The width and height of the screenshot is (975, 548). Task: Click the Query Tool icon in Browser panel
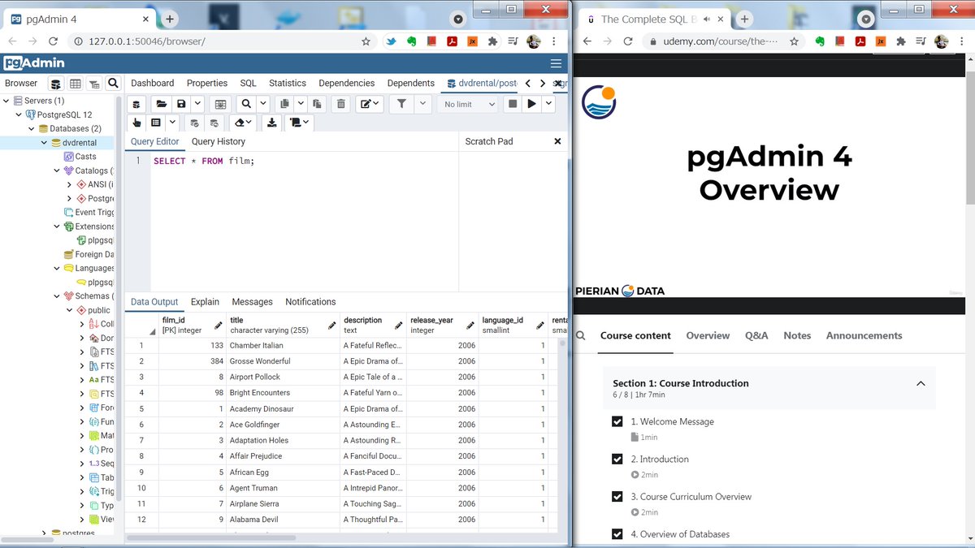pyautogui.click(x=55, y=84)
